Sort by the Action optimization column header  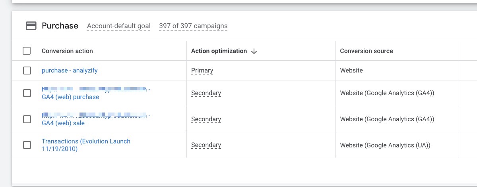[219, 51]
